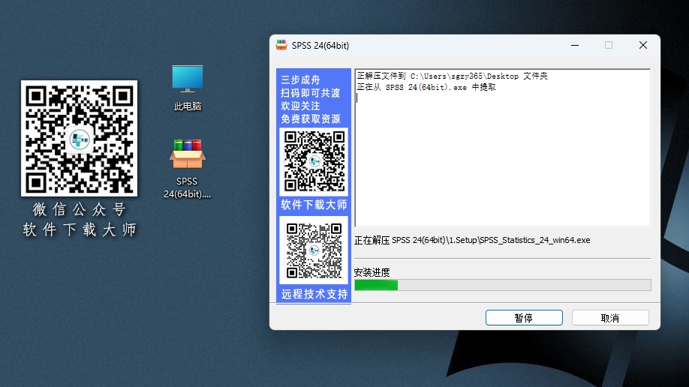Click the log line 正在从 SPSS 24(64bit).exe 中提取
Viewport: 689px width, 387px height.
pyautogui.click(x=426, y=87)
